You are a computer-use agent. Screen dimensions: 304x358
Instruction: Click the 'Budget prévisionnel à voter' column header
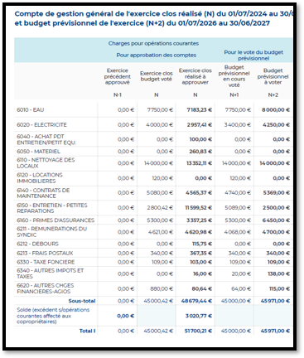(x=273, y=76)
